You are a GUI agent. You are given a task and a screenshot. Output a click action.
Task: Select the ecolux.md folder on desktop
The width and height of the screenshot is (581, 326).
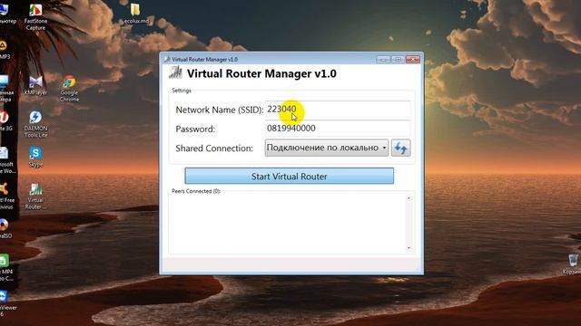pyautogui.click(x=135, y=14)
